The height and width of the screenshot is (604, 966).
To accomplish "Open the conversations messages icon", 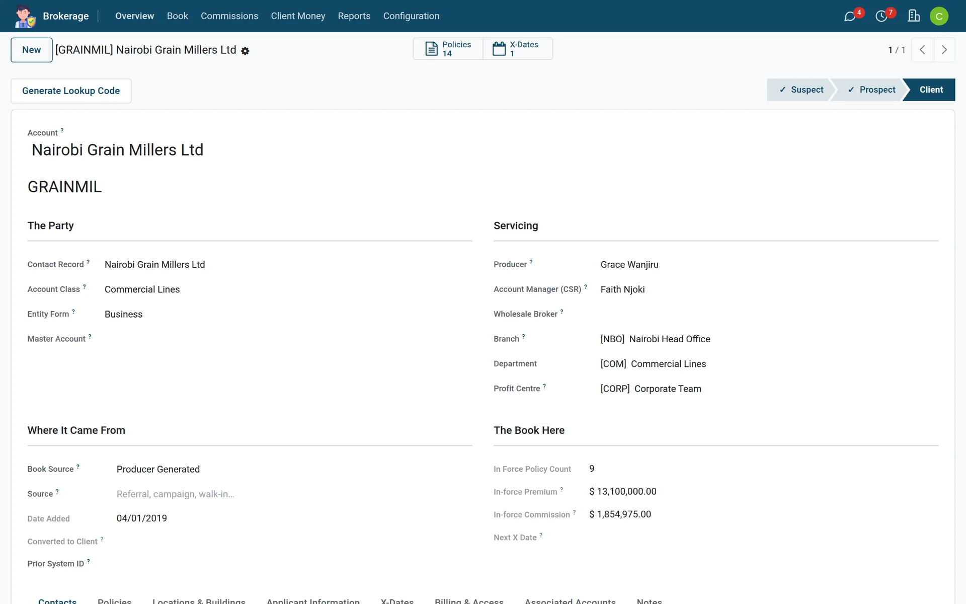I will 850,17.
